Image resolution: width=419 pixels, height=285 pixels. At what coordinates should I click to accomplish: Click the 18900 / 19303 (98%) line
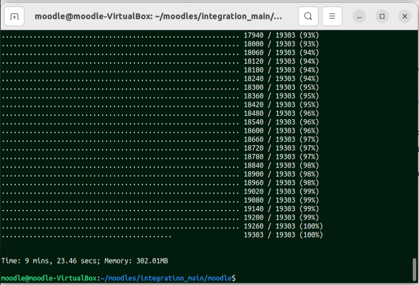tap(160, 174)
